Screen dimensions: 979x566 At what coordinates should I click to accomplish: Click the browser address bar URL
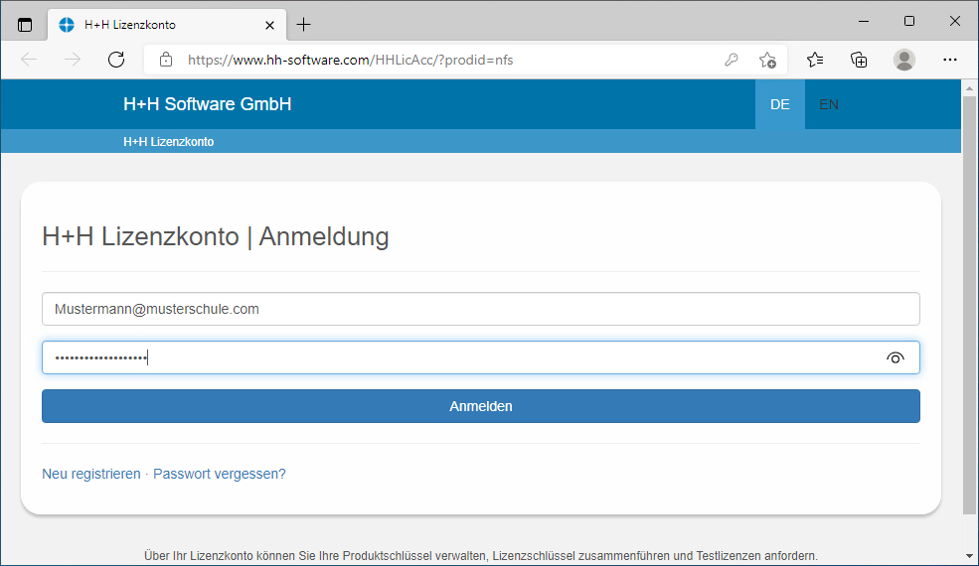(350, 60)
